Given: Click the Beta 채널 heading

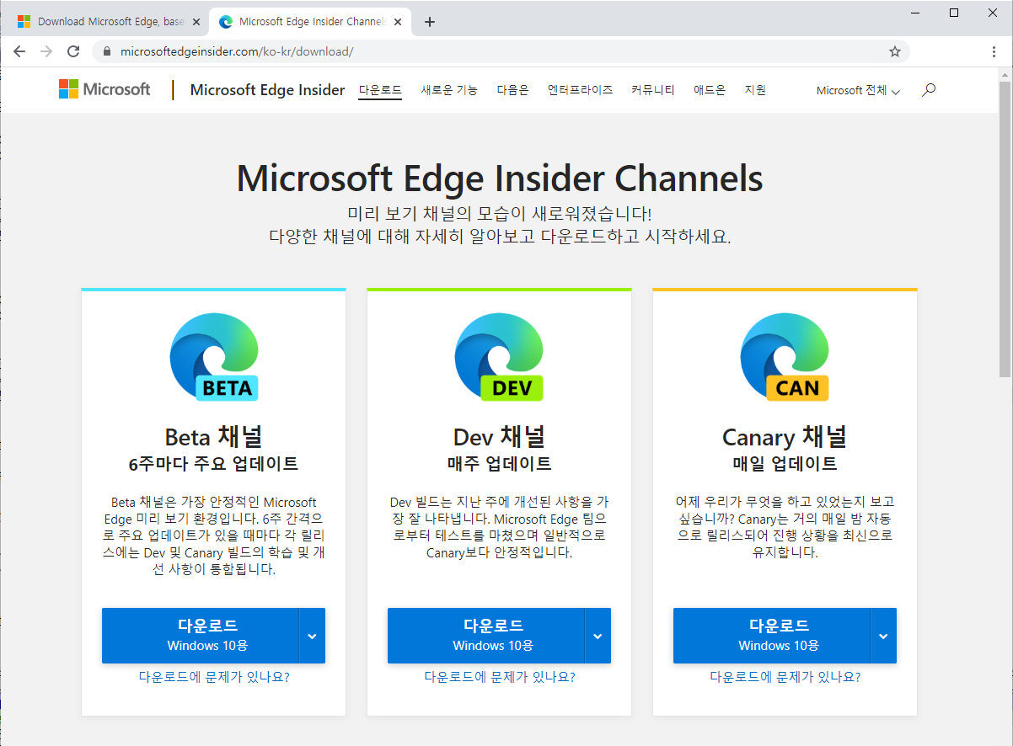Looking at the screenshot, I should tap(214, 436).
